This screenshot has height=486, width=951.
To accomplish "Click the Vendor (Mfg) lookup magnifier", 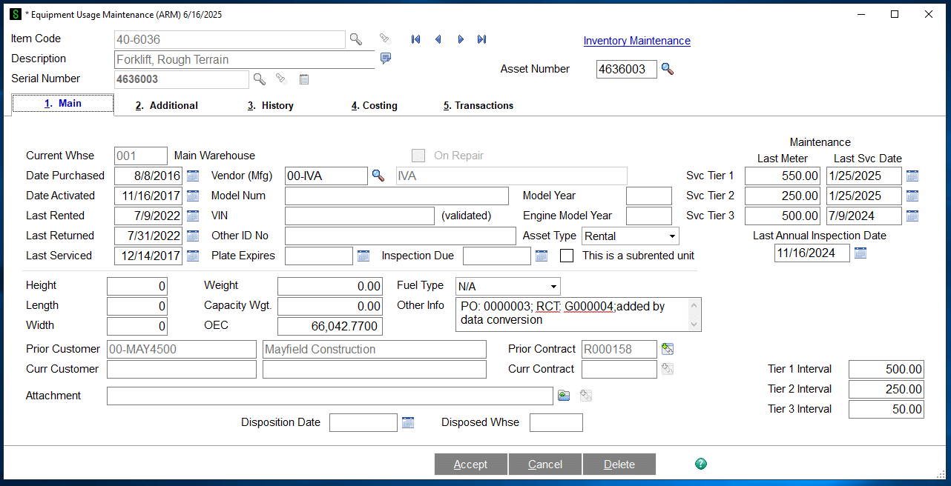I will (x=378, y=176).
